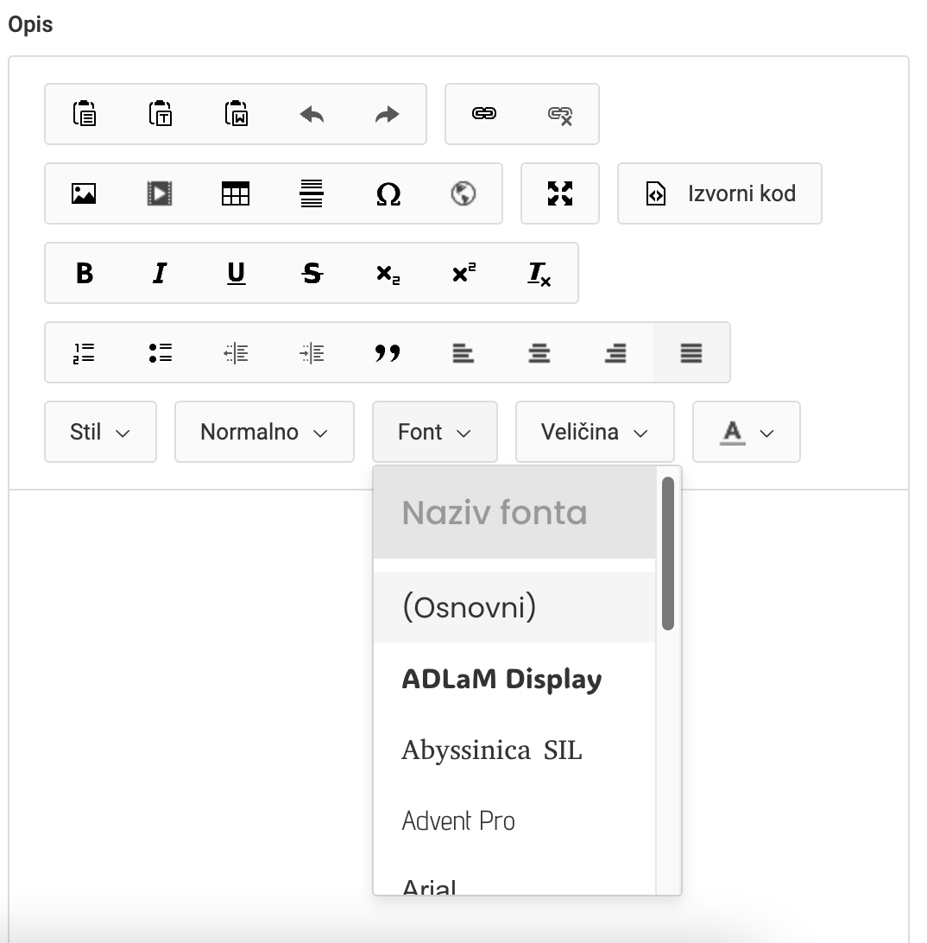Open the Veličina size dropdown
The image size is (927, 943).
(x=595, y=432)
